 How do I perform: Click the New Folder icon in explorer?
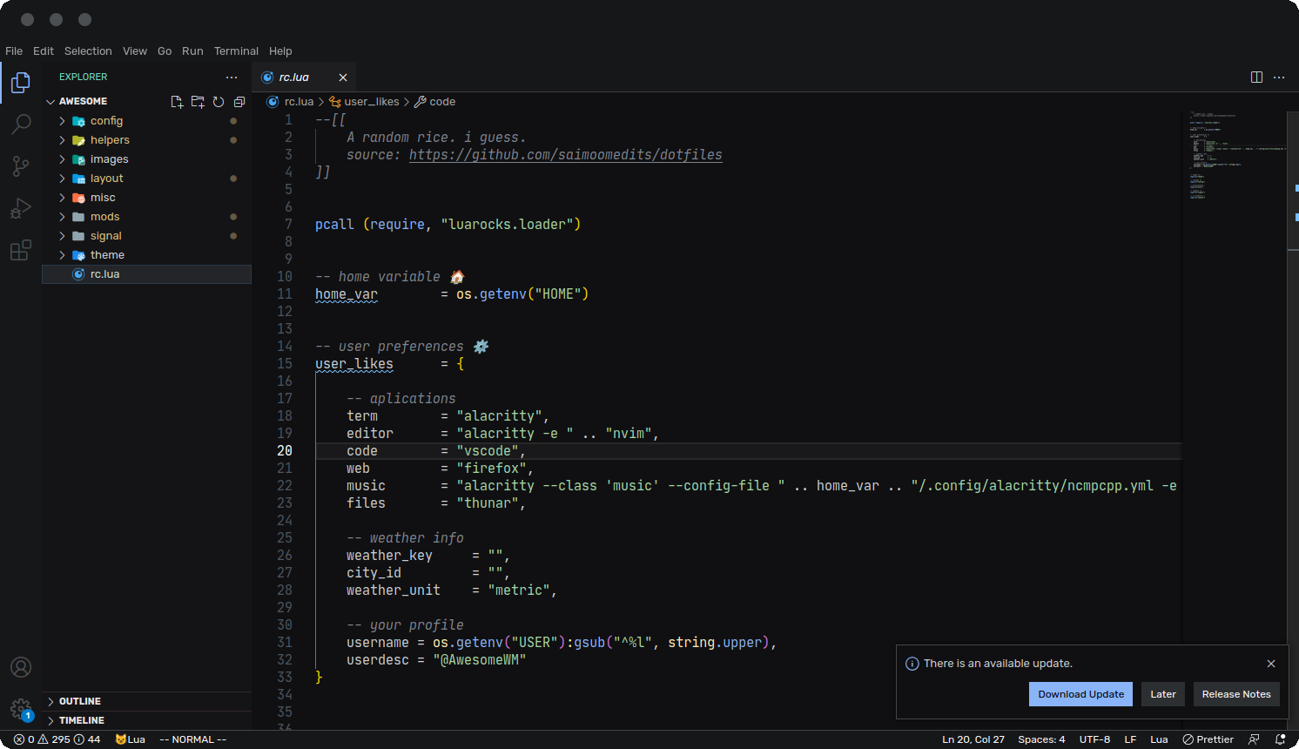point(198,102)
